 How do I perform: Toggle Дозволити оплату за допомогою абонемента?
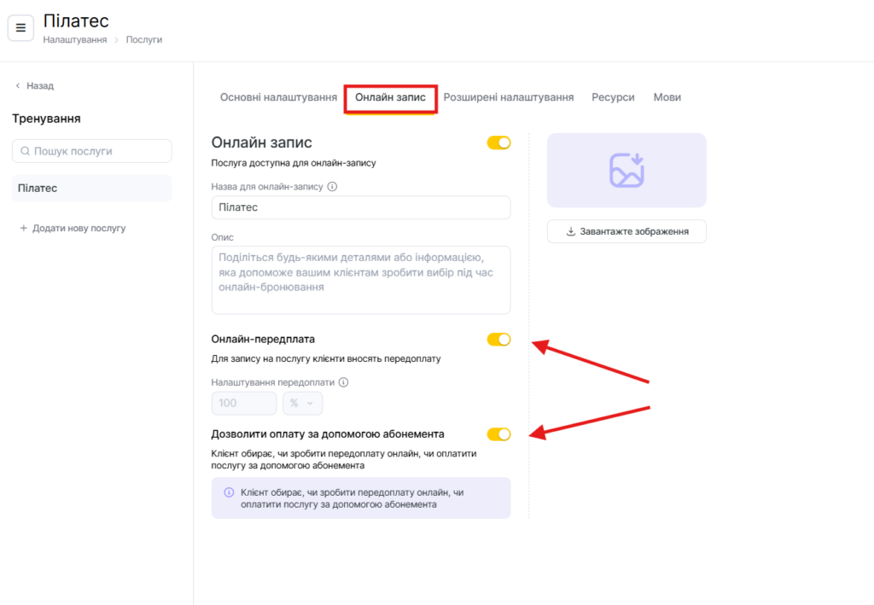pos(498,434)
